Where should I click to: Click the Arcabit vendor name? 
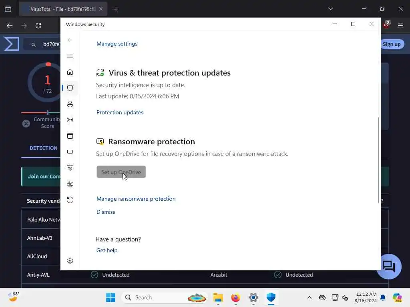219,275
